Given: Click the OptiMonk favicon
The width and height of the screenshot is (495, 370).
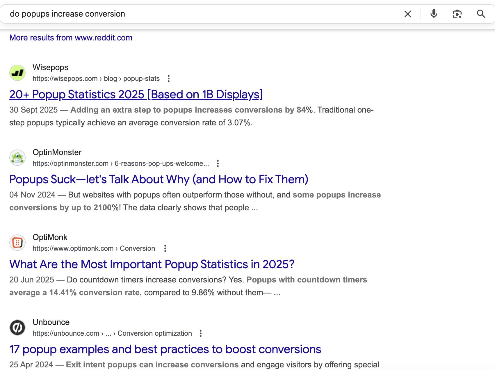Looking at the screenshot, I should [x=17, y=243].
